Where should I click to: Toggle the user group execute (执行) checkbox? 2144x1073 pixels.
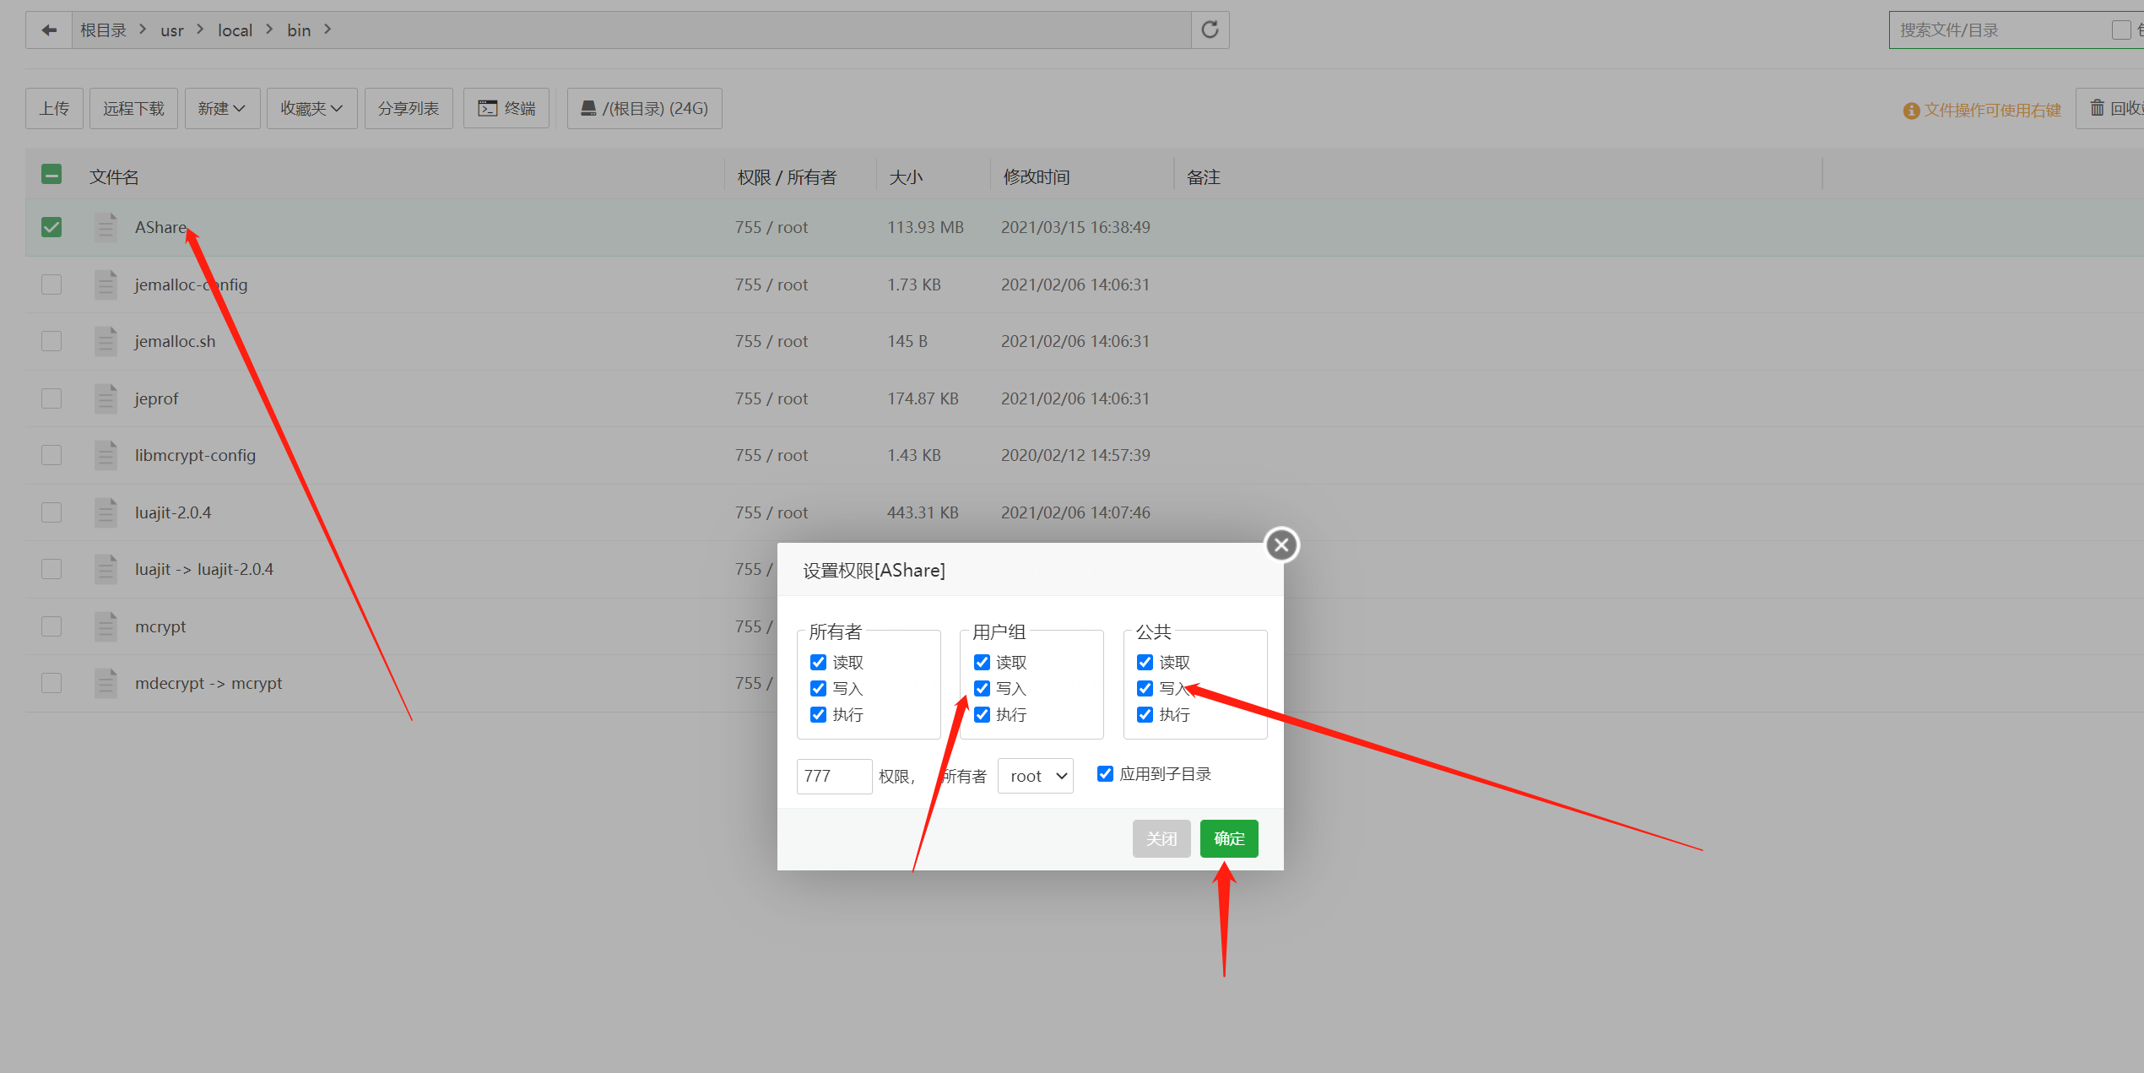[982, 714]
